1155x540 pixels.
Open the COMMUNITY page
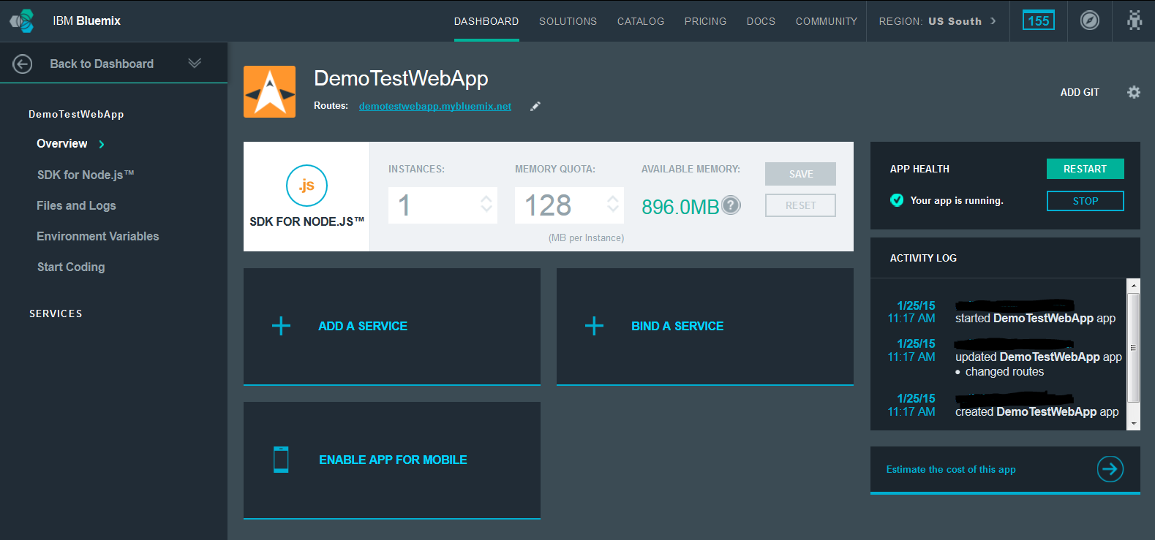826,21
